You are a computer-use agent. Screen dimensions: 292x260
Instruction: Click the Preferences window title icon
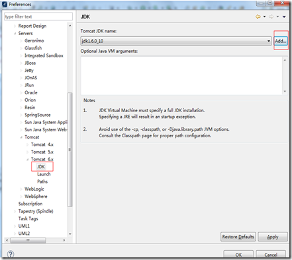[5, 4]
